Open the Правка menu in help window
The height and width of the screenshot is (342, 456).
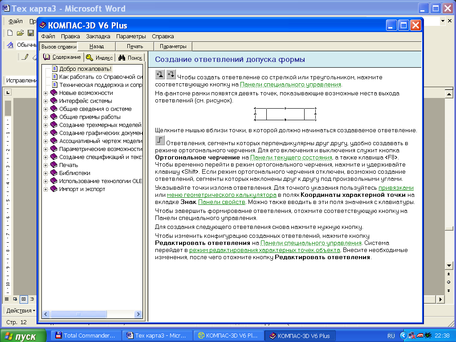(x=70, y=37)
